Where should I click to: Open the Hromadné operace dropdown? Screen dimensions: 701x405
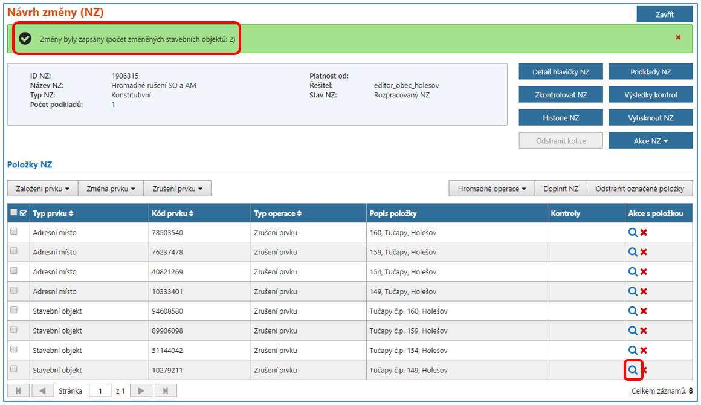point(491,189)
